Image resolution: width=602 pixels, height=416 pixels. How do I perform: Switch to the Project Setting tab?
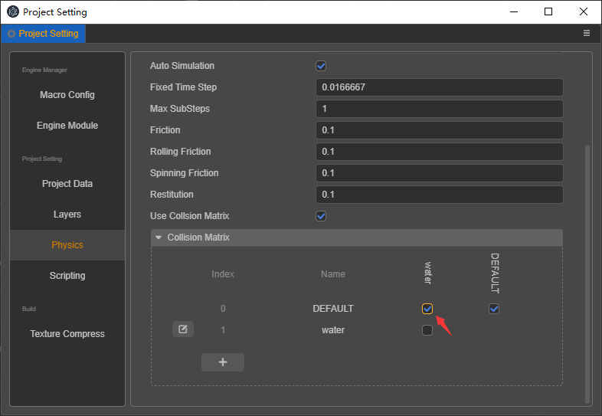point(44,34)
